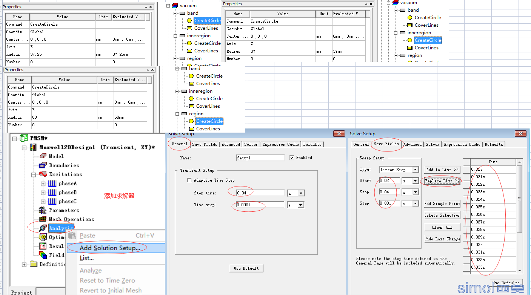Open the Stop time unit dropdown
Viewport: 531px width, 295px height.
coord(301,193)
